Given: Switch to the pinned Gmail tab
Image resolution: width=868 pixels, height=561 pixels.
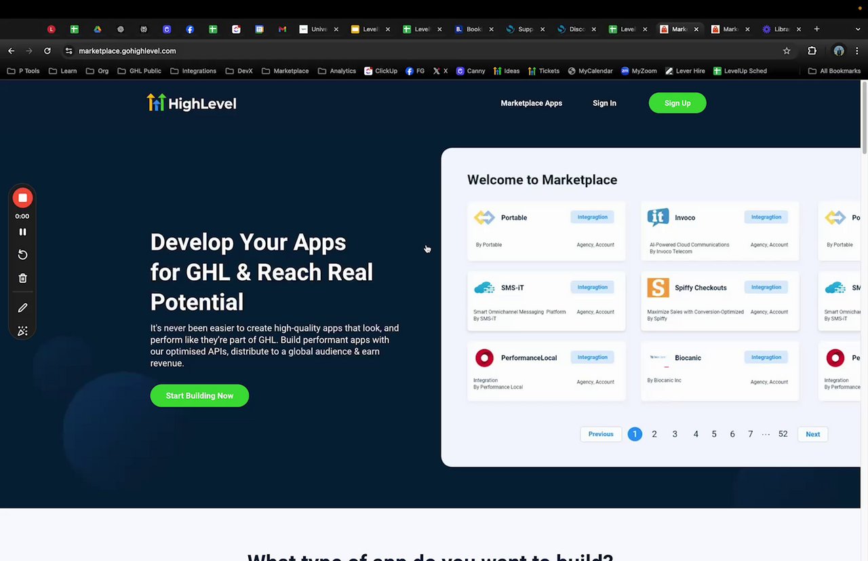Looking at the screenshot, I should click(x=282, y=29).
